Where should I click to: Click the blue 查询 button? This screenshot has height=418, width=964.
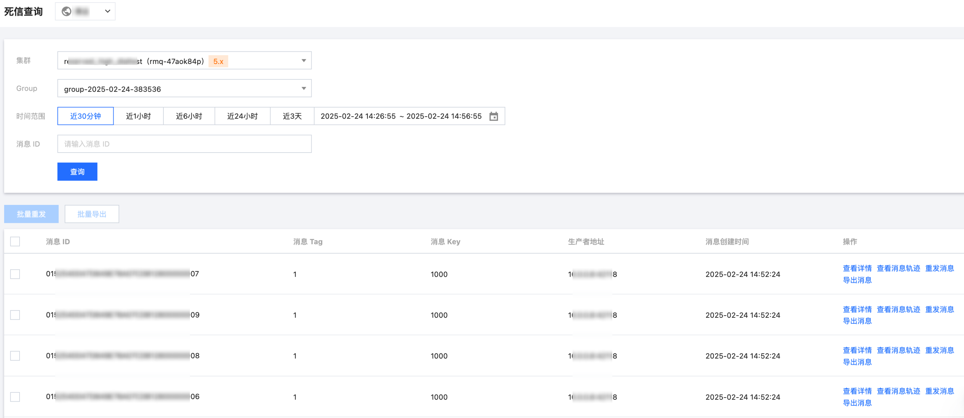point(77,171)
